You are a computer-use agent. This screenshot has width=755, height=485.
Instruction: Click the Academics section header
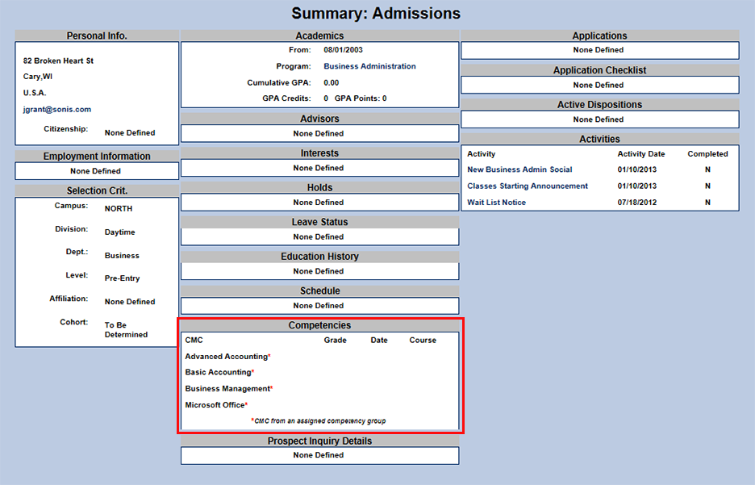[319, 36]
